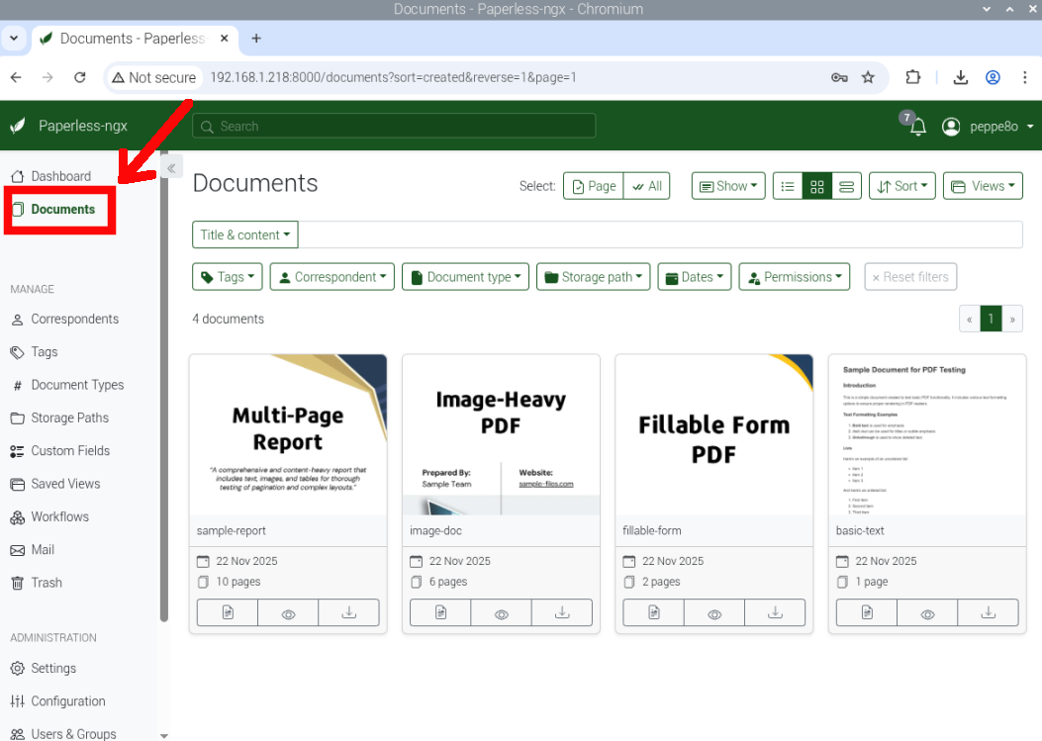This screenshot has width=1042, height=741.
Task: Click the Paperless-ngx logo
Action: tap(69, 126)
